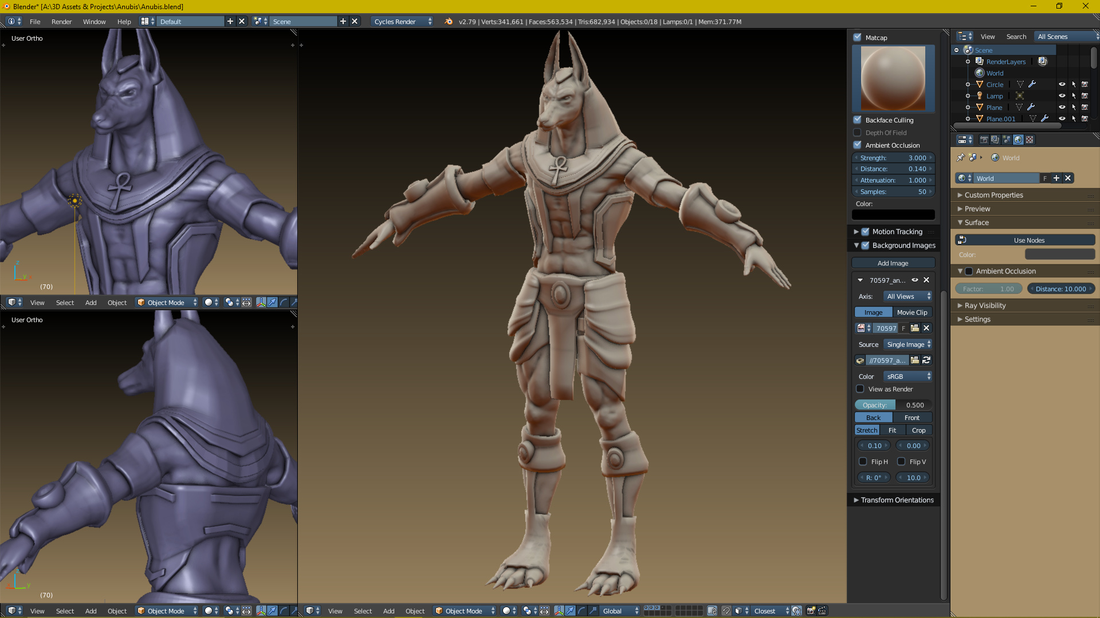The width and height of the screenshot is (1100, 618).
Task: Toggle visibility eye of the 70597_an background image
Action: (x=915, y=280)
